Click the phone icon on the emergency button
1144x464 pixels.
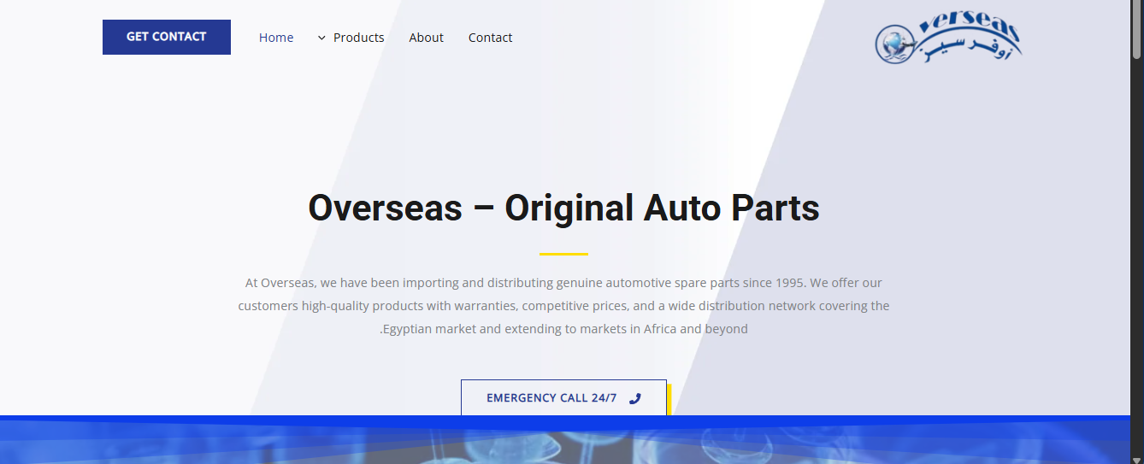pos(634,398)
